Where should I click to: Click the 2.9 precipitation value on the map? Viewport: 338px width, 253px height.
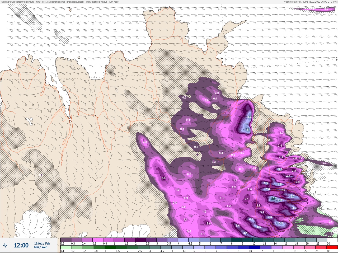coord(298,182)
